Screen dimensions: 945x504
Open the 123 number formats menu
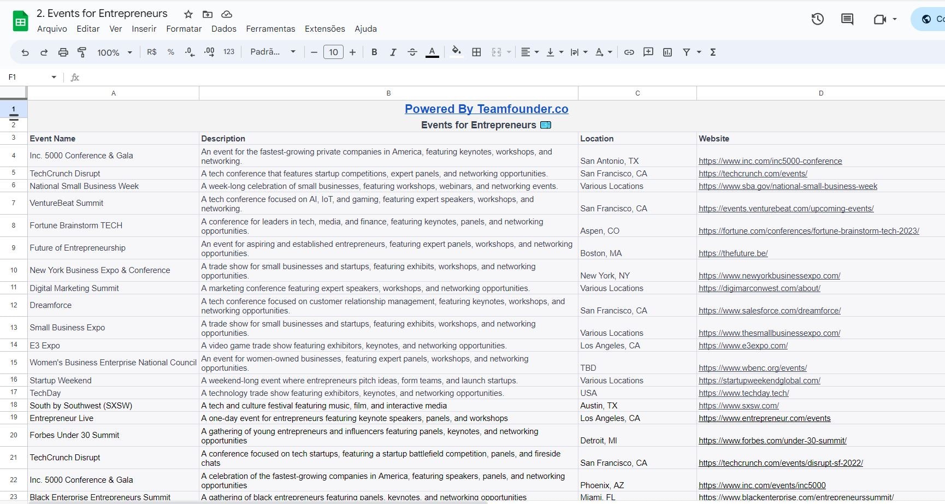pos(229,52)
